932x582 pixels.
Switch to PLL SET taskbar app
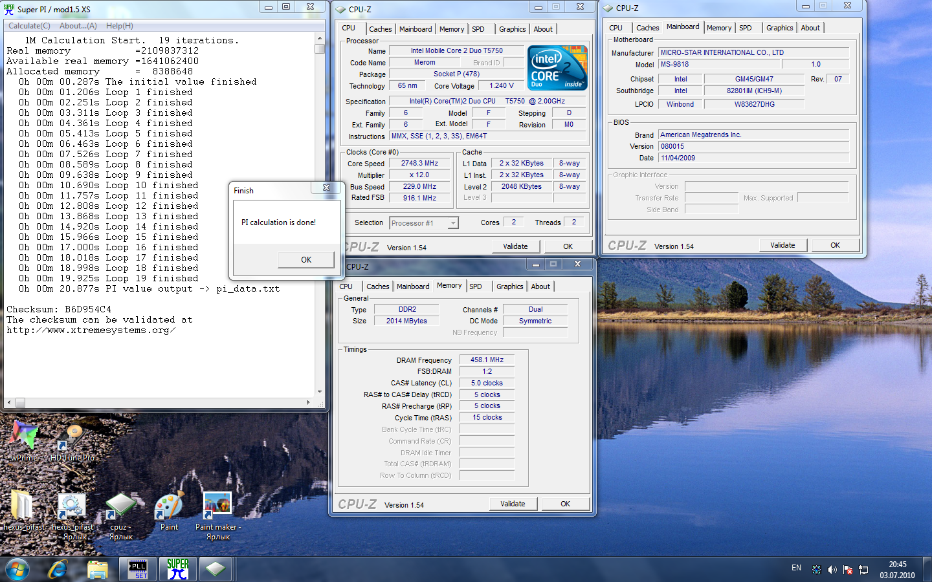pos(138,569)
